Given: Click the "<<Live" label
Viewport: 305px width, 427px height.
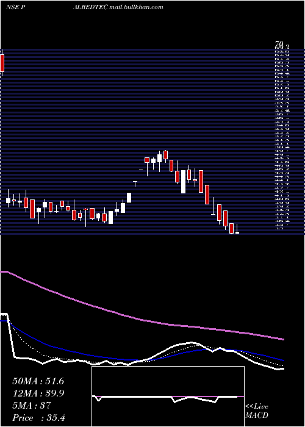Looking at the screenshot, I should tap(257, 407).
